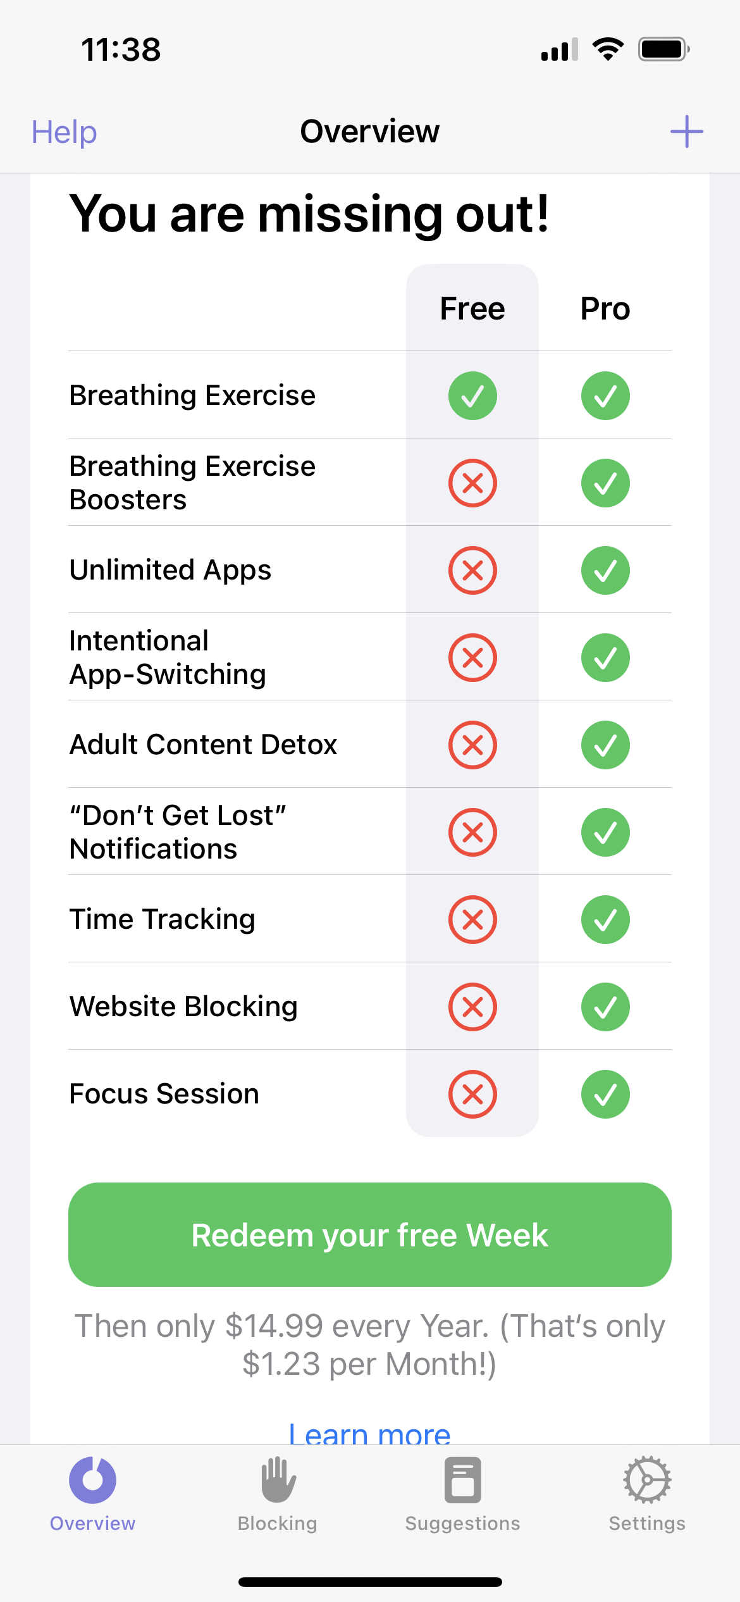This screenshot has width=740, height=1602.
Task: Click the Pro checkmark for Time Tracking
Action: 605,920
